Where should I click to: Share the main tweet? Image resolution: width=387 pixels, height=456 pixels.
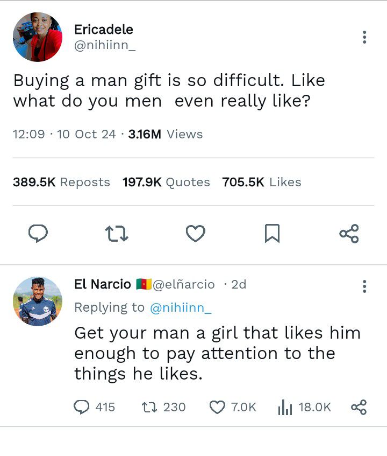[x=349, y=233]
